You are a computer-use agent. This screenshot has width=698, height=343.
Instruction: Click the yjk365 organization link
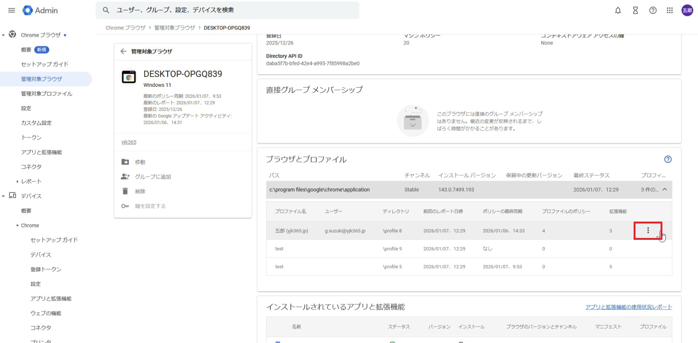[129, 142]
